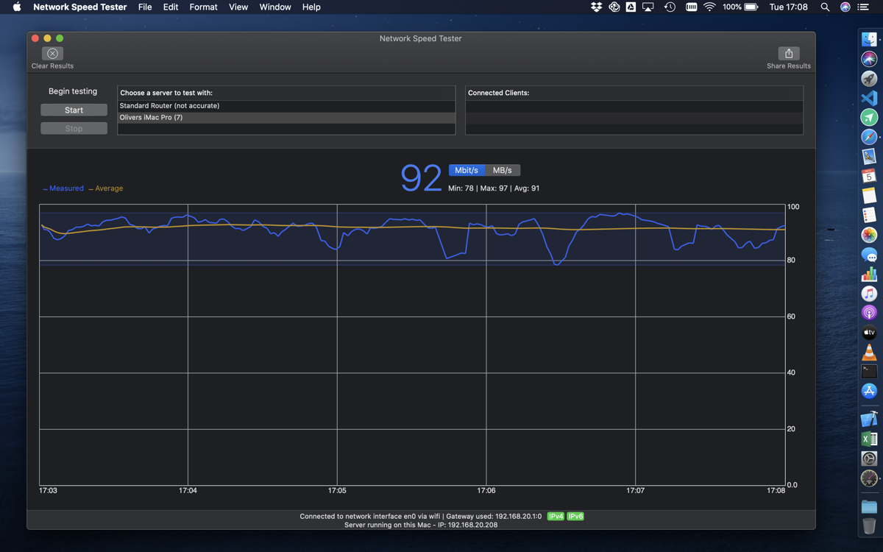Click the IPv4 badge in status bar
Image resolution: width=883 pixels, height=552 pixels.
(x=556, y=517)
